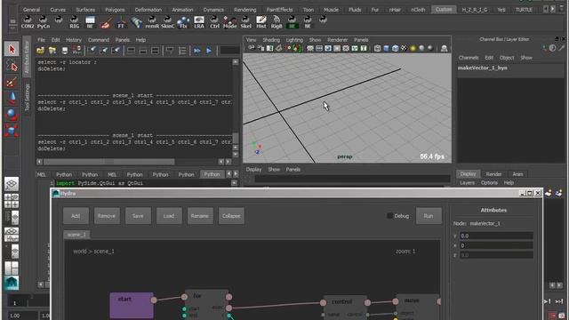Click the Load button in Hydra
Image resolution: width=569 pixels, height=320 pixels.
click(x=169, y=216)
